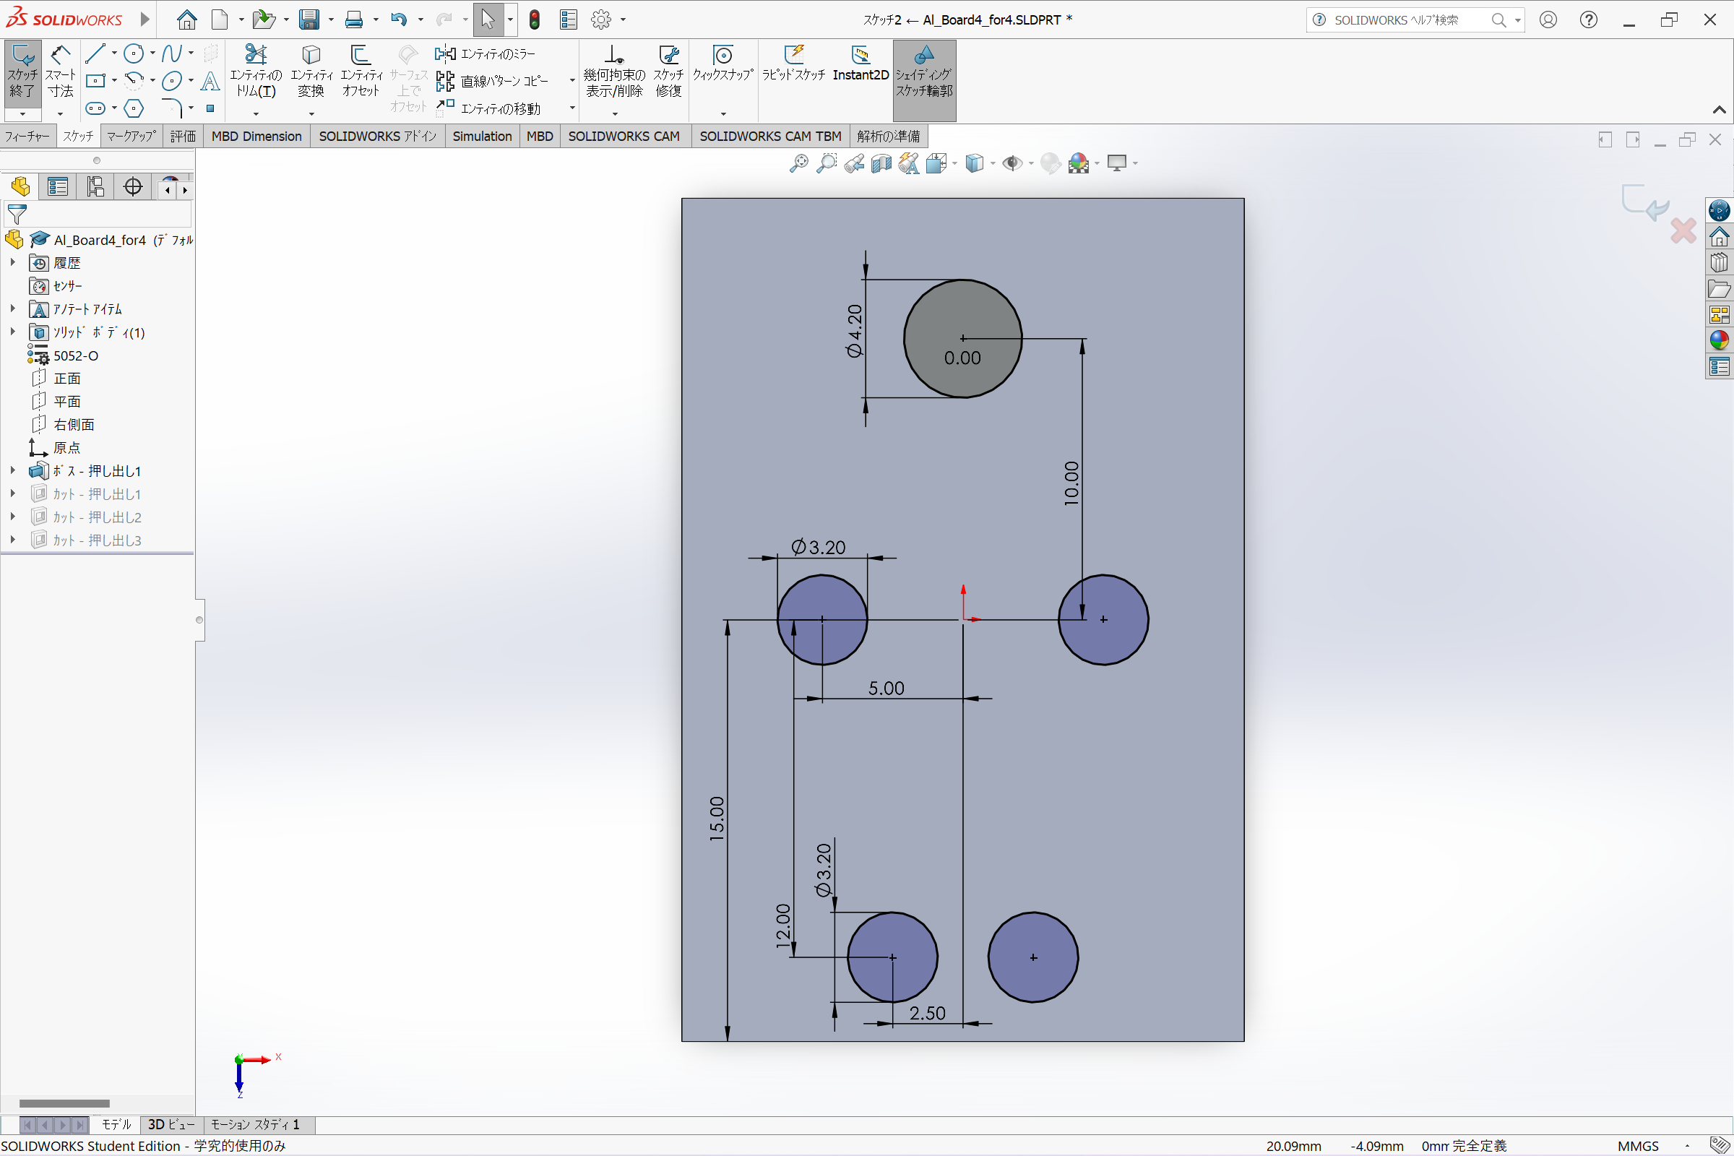Image resolution: width=1734 pixels, height=1156 pixels.
Task: Click the Save icon in title bar
Action: [309, 20]
